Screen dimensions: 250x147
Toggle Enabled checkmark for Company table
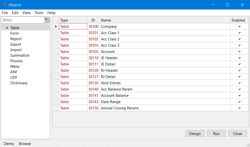tap(239, 27)
